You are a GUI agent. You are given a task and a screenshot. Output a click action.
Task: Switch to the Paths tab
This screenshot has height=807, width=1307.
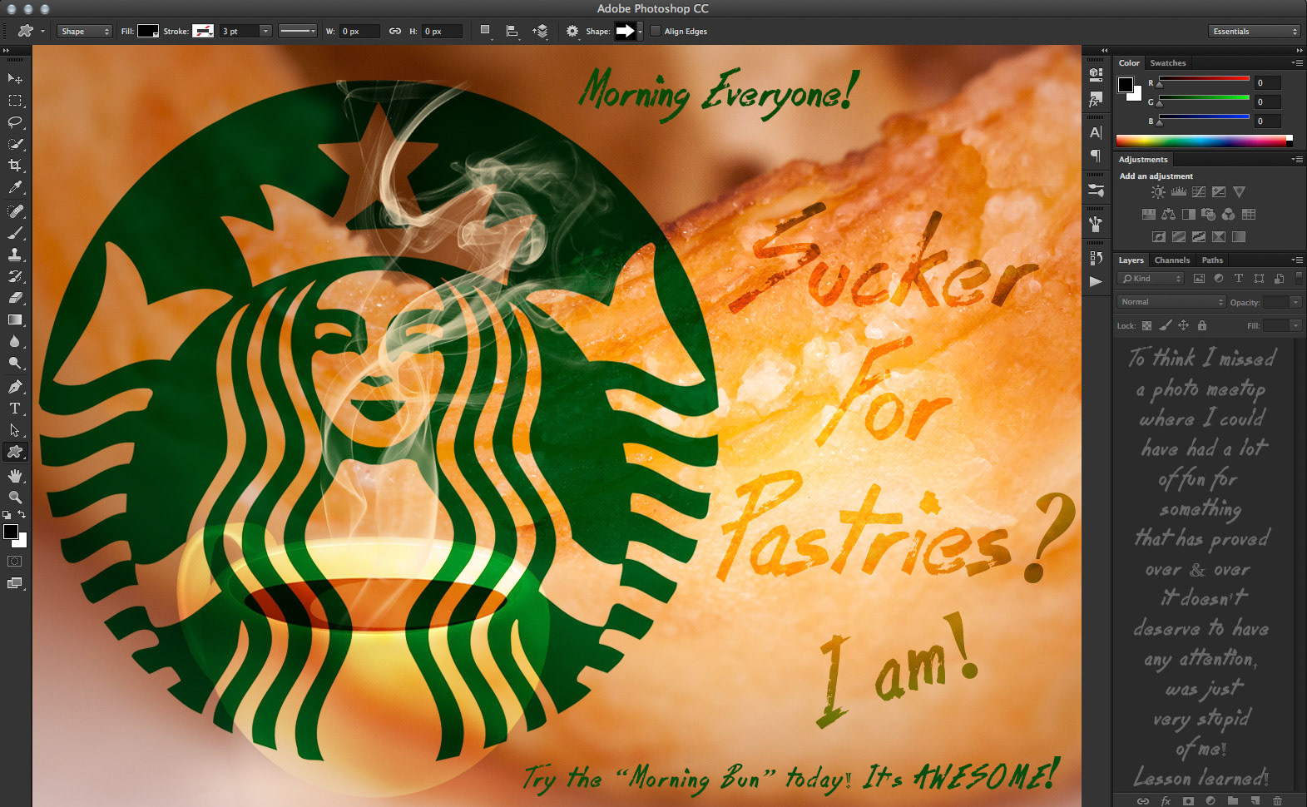click(x=1212, y=260)
